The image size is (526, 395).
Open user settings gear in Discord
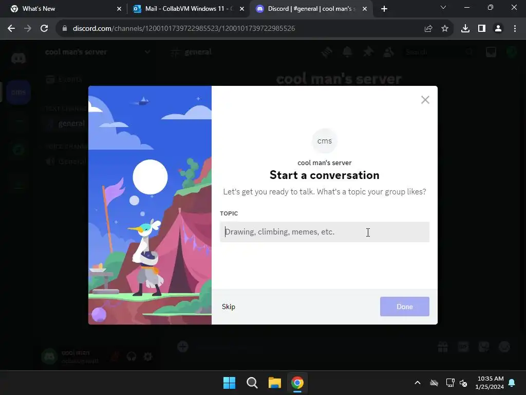[x=148, y=356]
